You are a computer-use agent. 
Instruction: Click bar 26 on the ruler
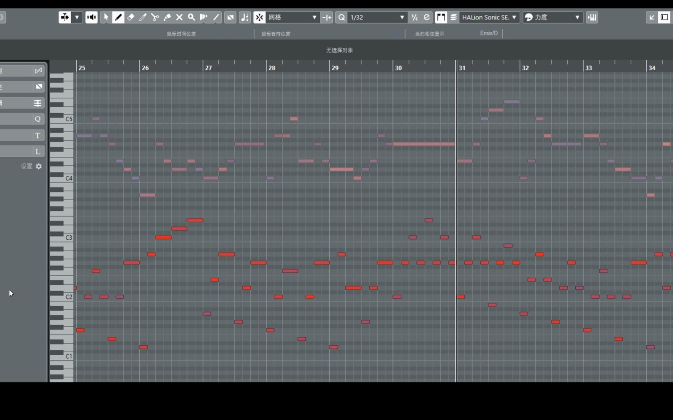[x=145, y=68]
